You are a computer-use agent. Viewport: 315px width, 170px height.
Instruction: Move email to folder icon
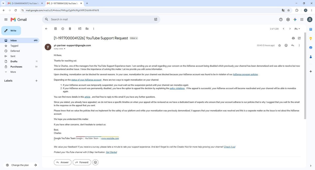tap(87, 29)
